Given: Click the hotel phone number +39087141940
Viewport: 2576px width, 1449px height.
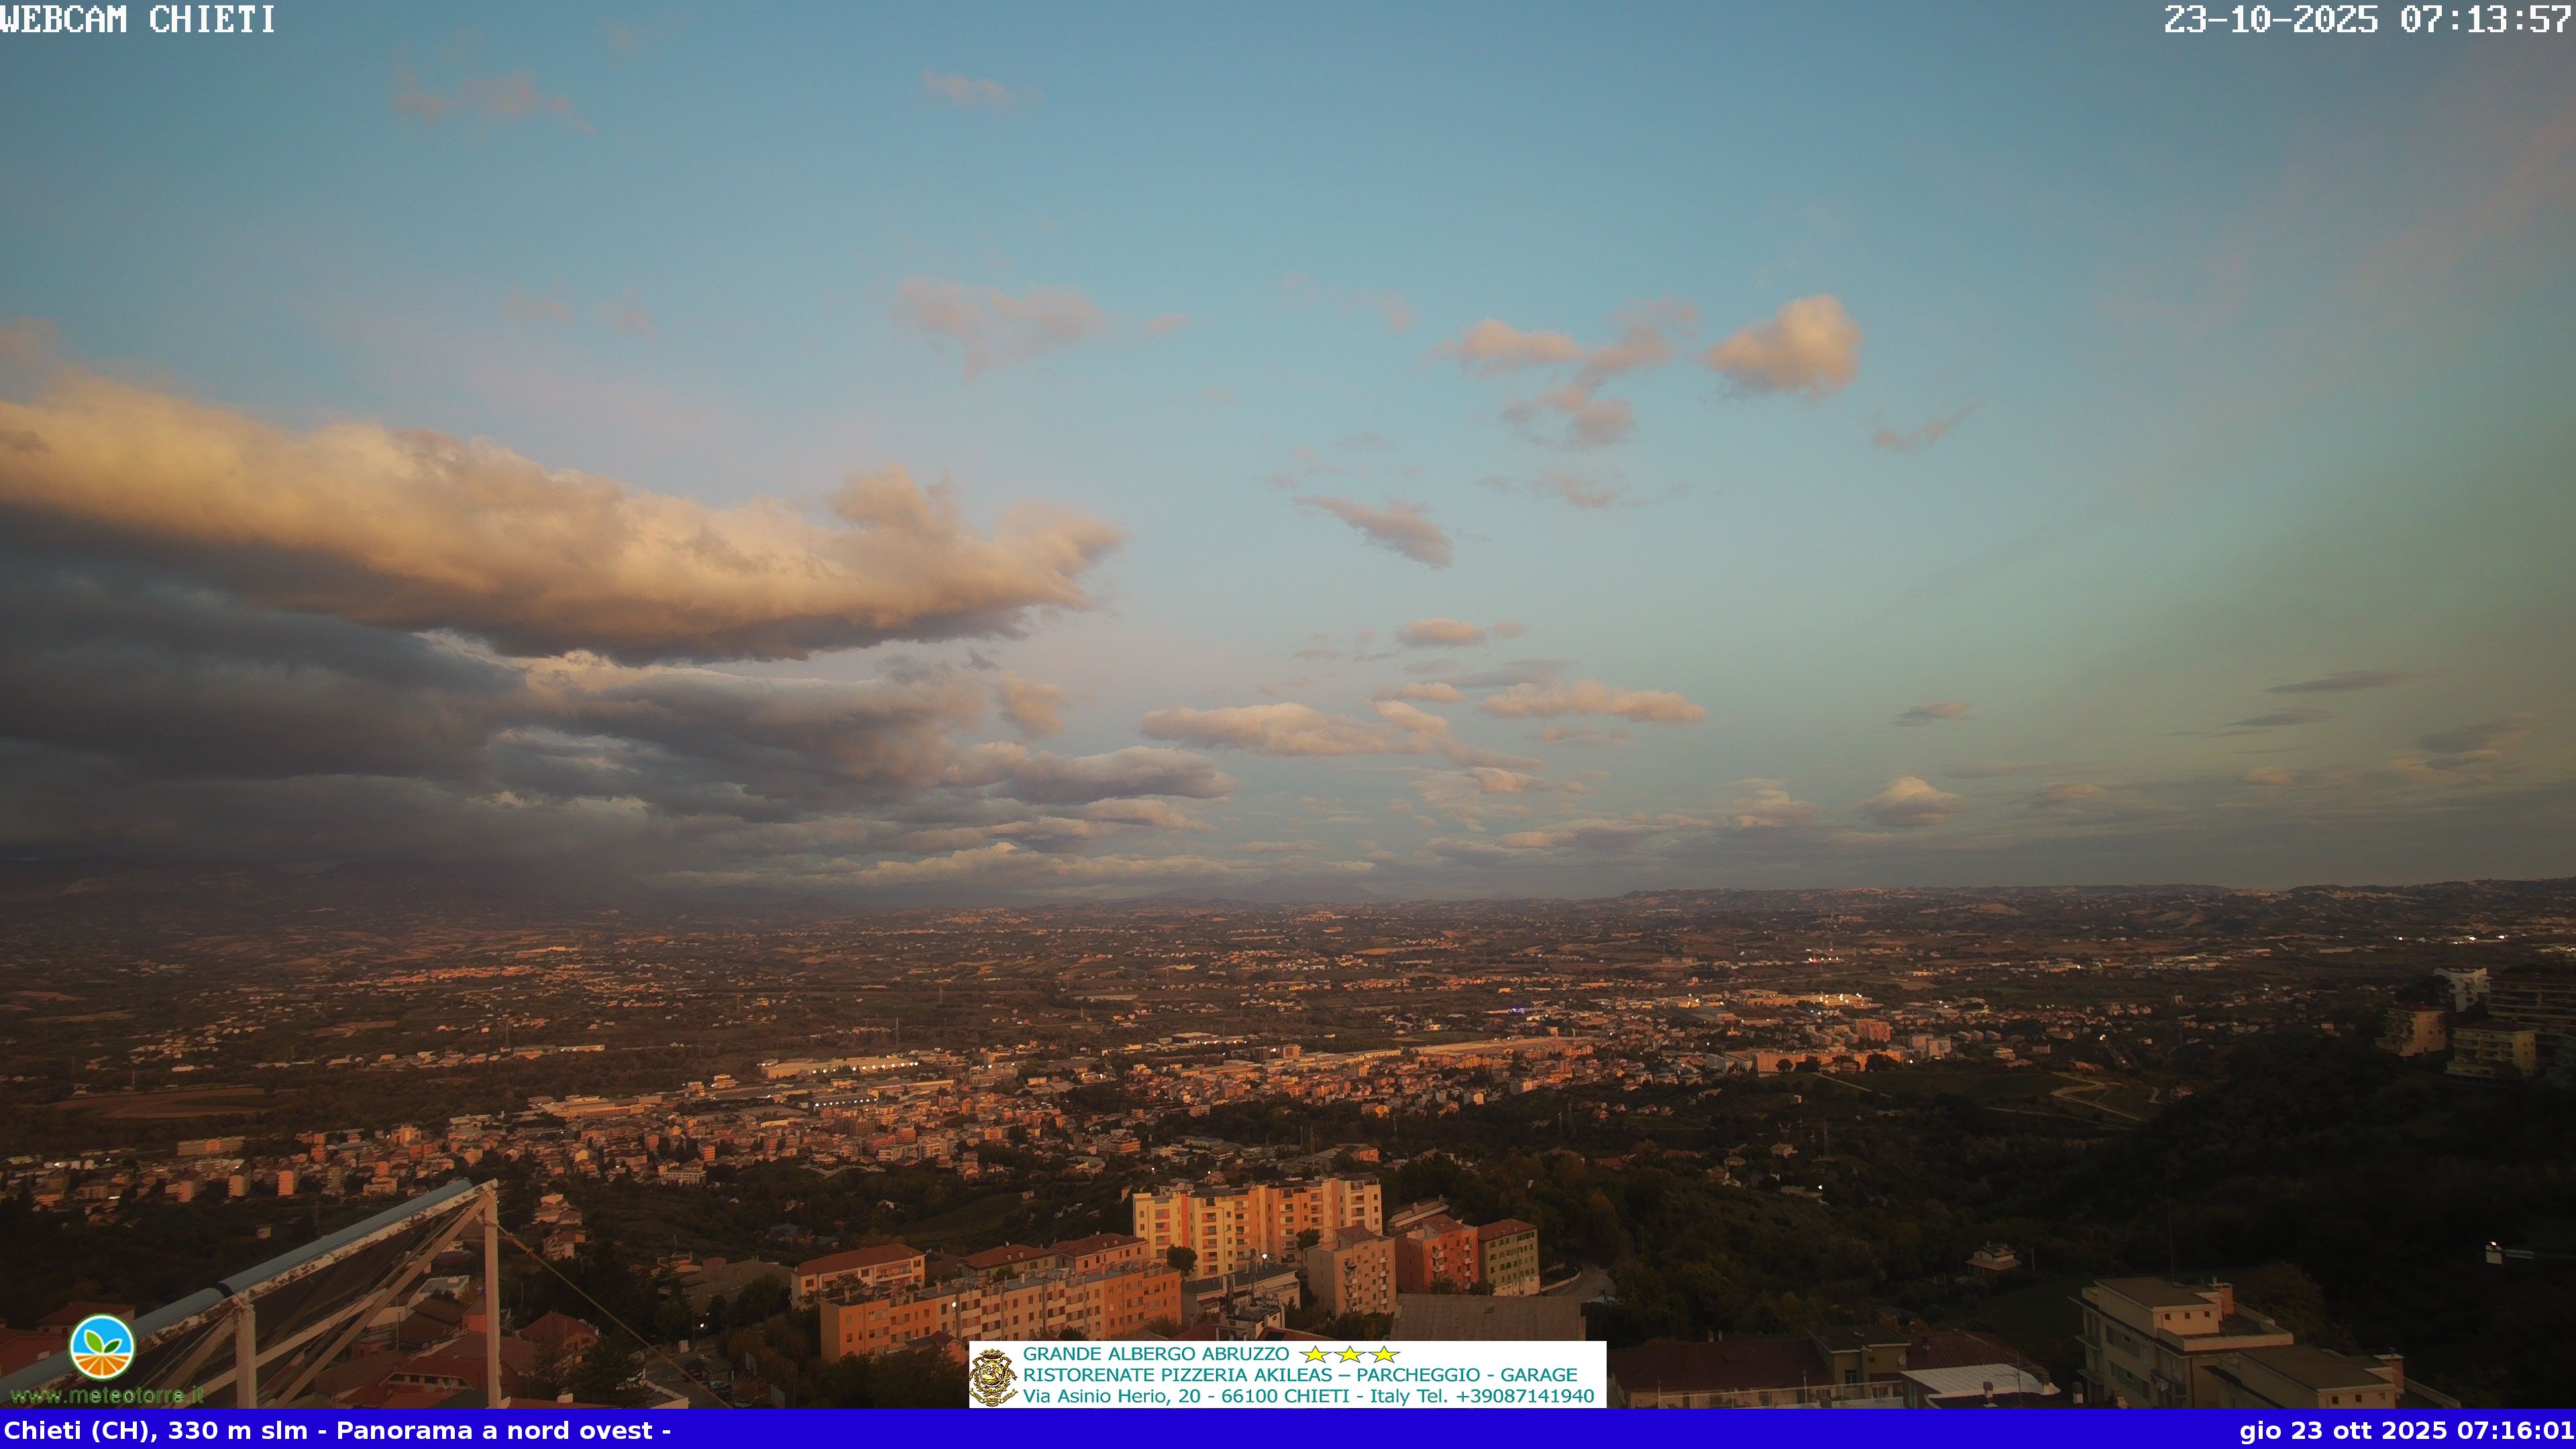Looking at the screenshot, I should pos(1524,1396).
